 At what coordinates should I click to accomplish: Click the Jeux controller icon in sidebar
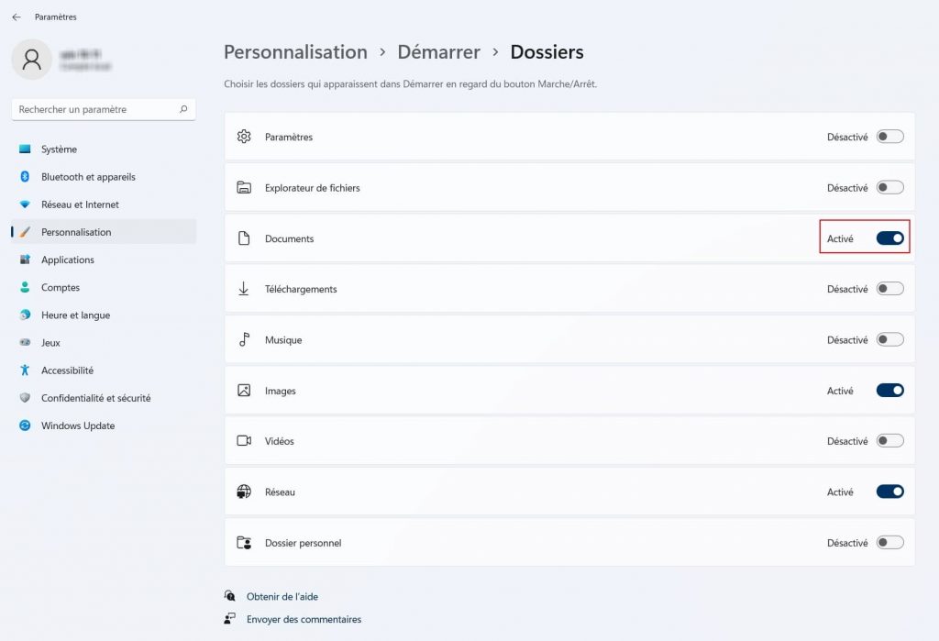coord(26,342)
